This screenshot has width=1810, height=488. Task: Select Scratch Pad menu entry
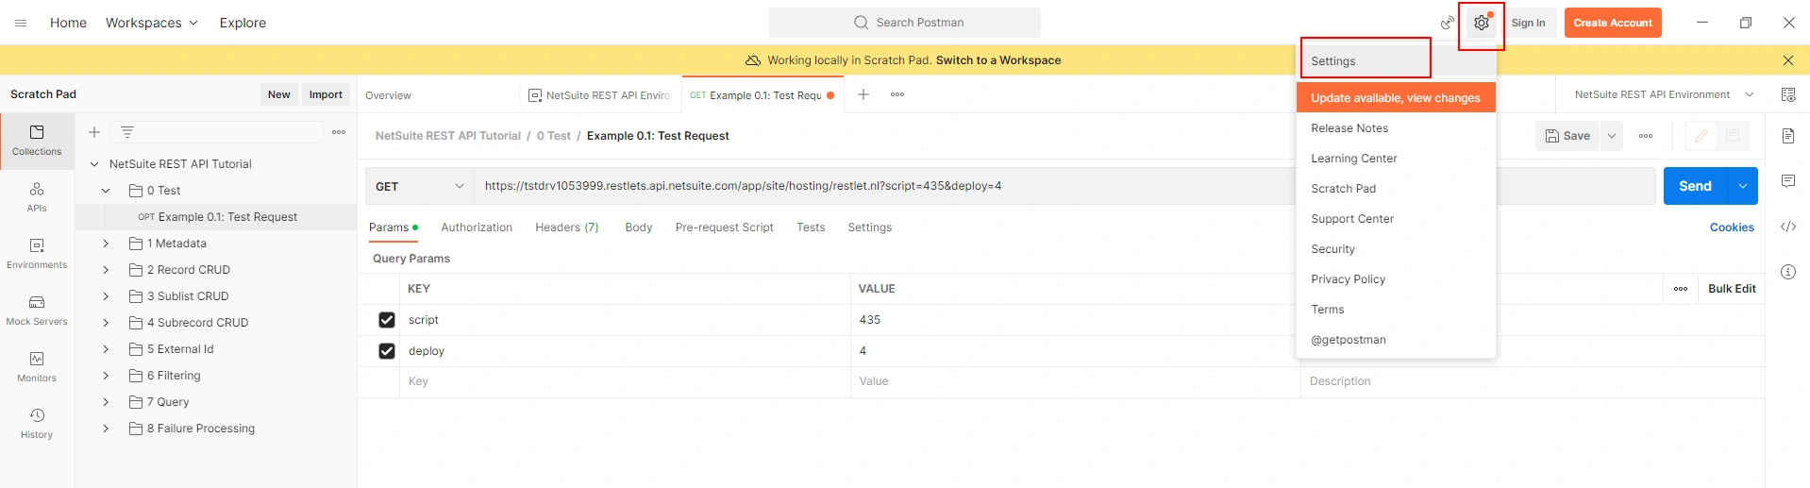pos(1396,189)
